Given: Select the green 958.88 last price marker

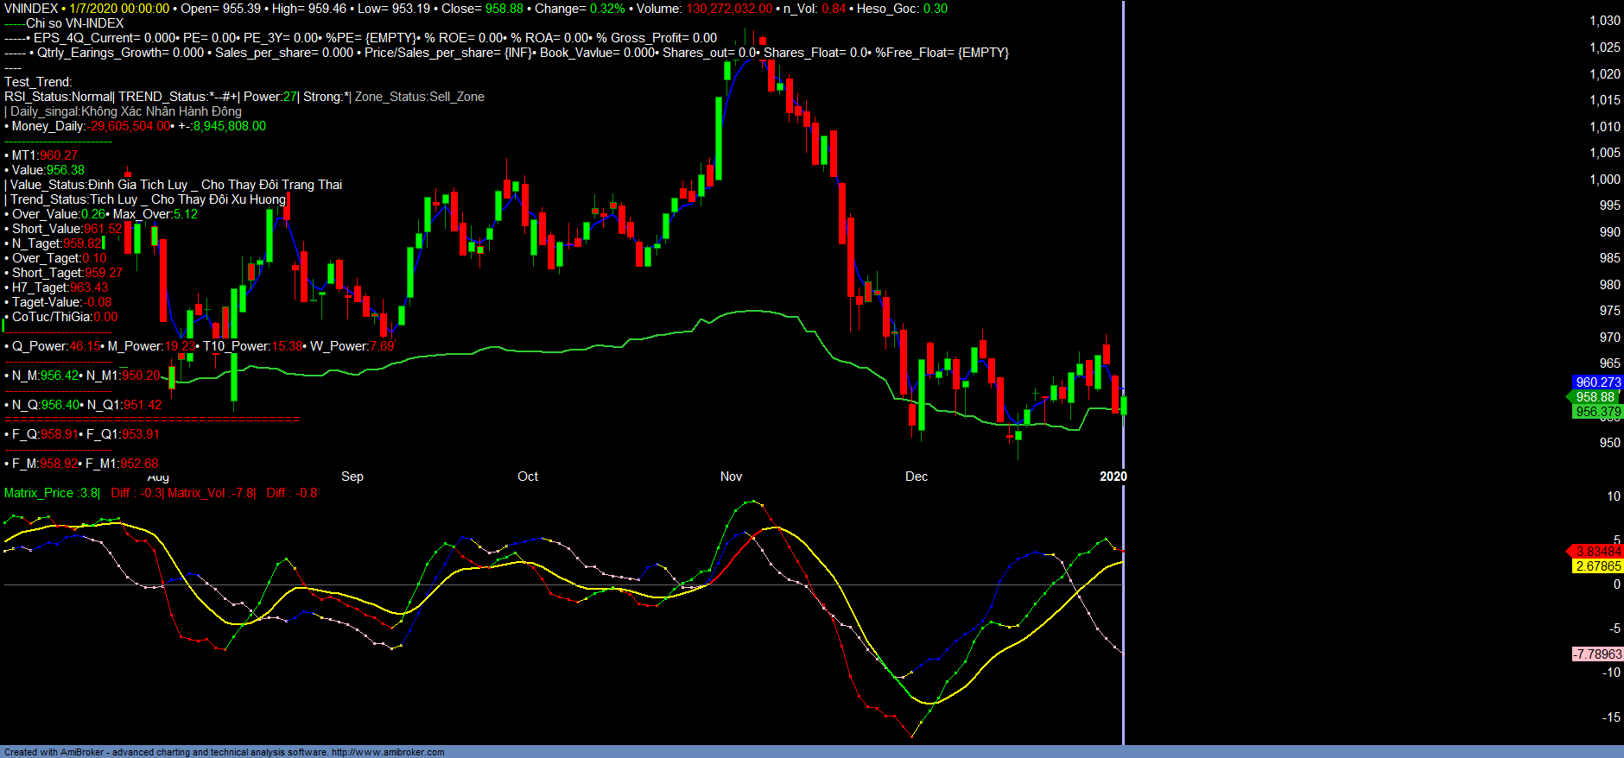Looking at the screenshot, I should click(1595, 397).
